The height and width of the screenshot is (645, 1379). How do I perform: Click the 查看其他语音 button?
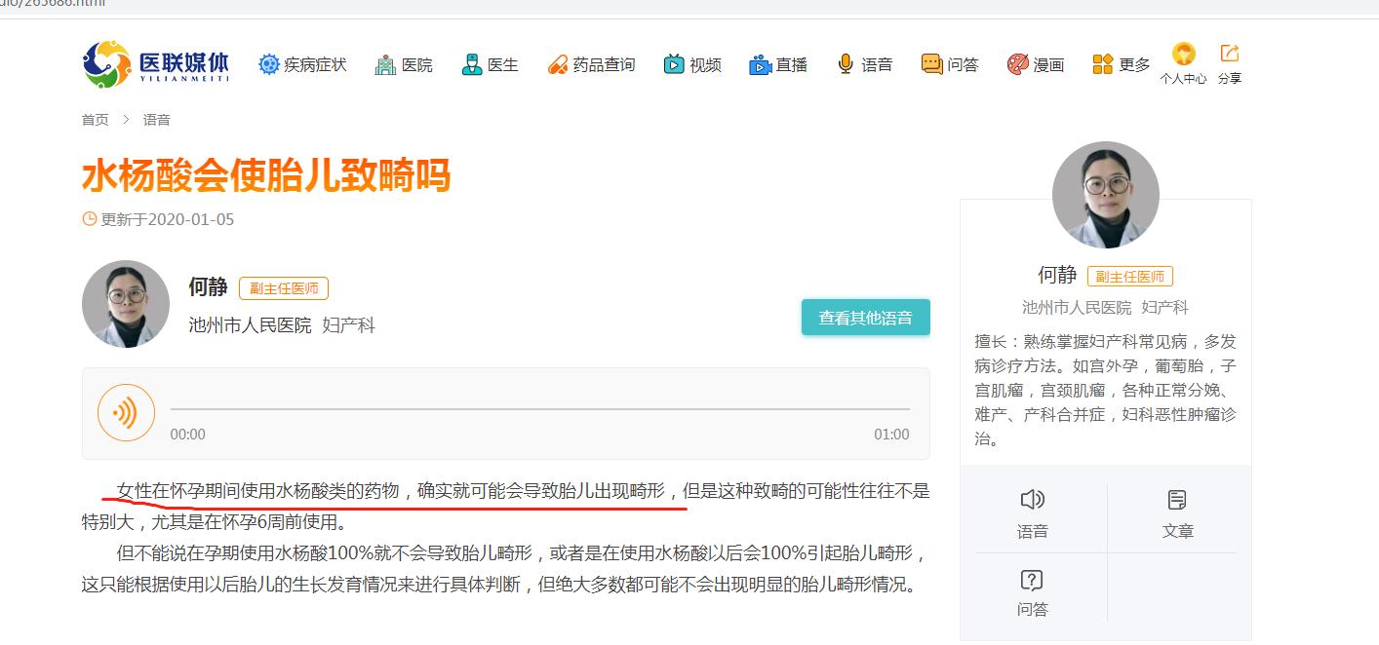coord(865,317)
